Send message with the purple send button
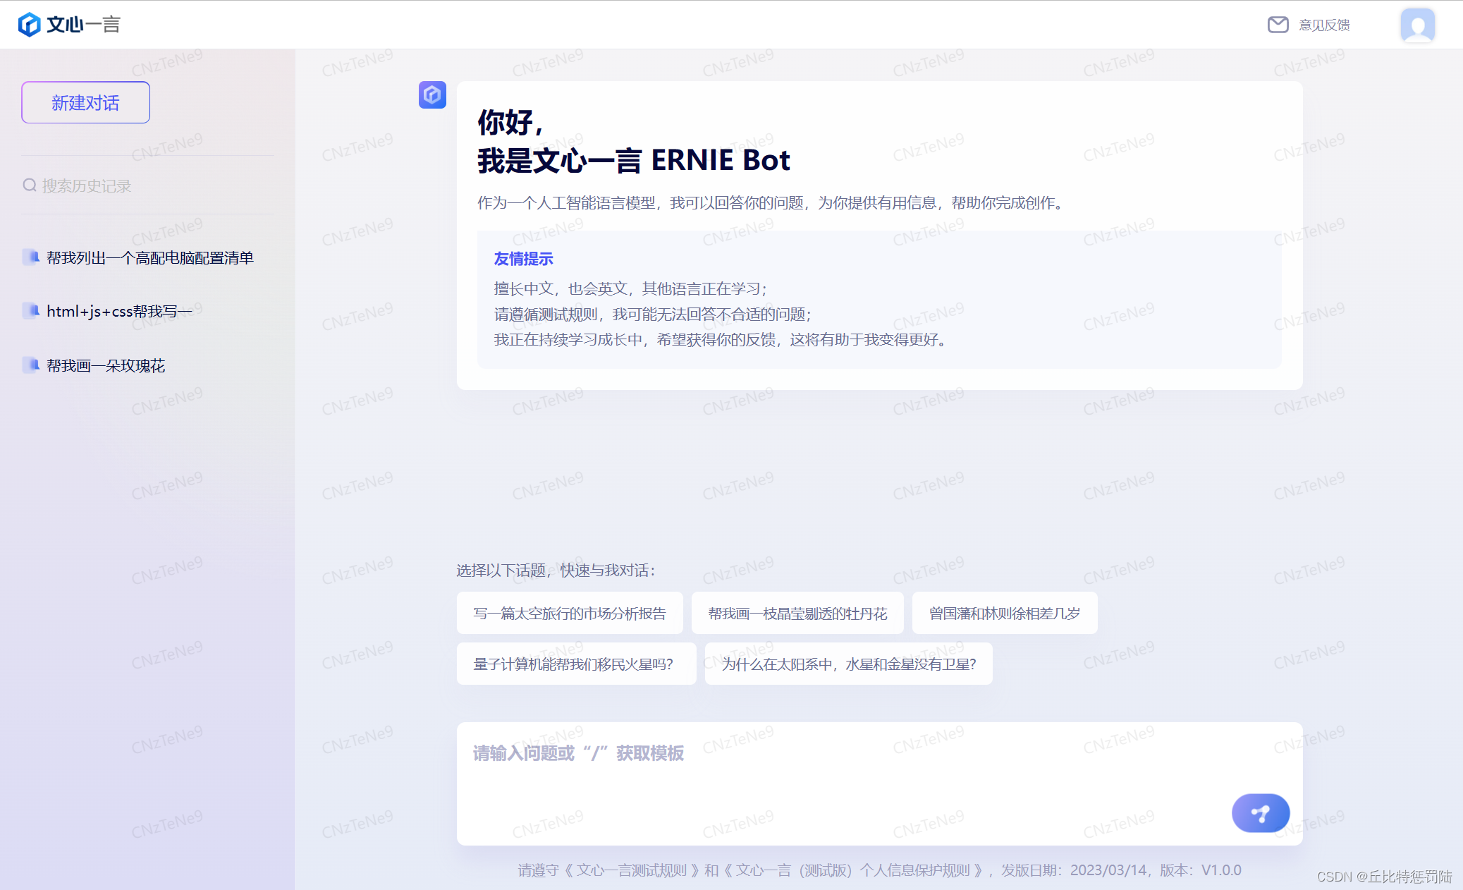The height and width of the screenshot is (890, 1463). coord(1261,813)
